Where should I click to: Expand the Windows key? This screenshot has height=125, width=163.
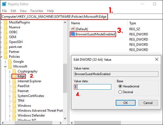click(10, 106)
